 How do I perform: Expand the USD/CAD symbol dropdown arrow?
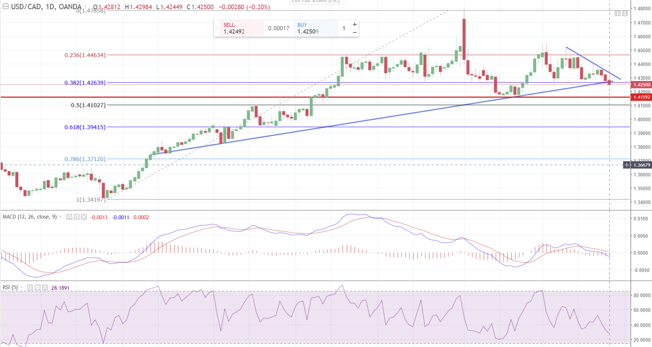[x=85, y=7]
